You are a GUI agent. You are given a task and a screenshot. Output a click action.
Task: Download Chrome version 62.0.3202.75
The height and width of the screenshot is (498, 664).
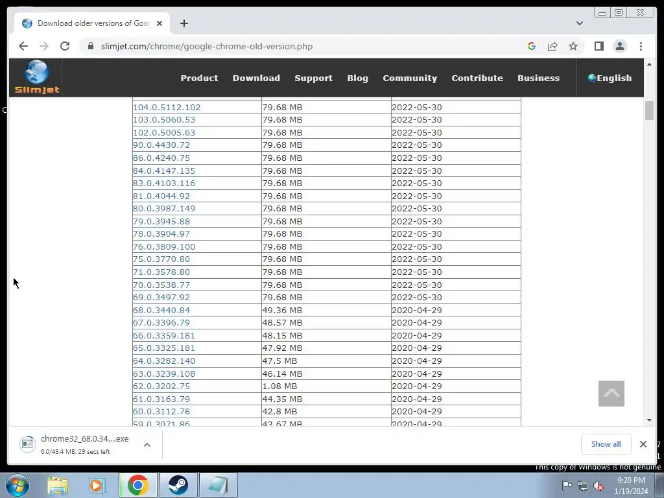tap(161, 386)
